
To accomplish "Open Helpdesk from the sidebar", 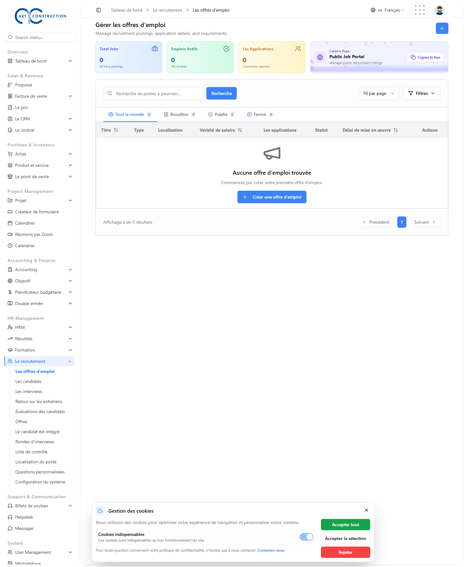I will pos(40,517).
